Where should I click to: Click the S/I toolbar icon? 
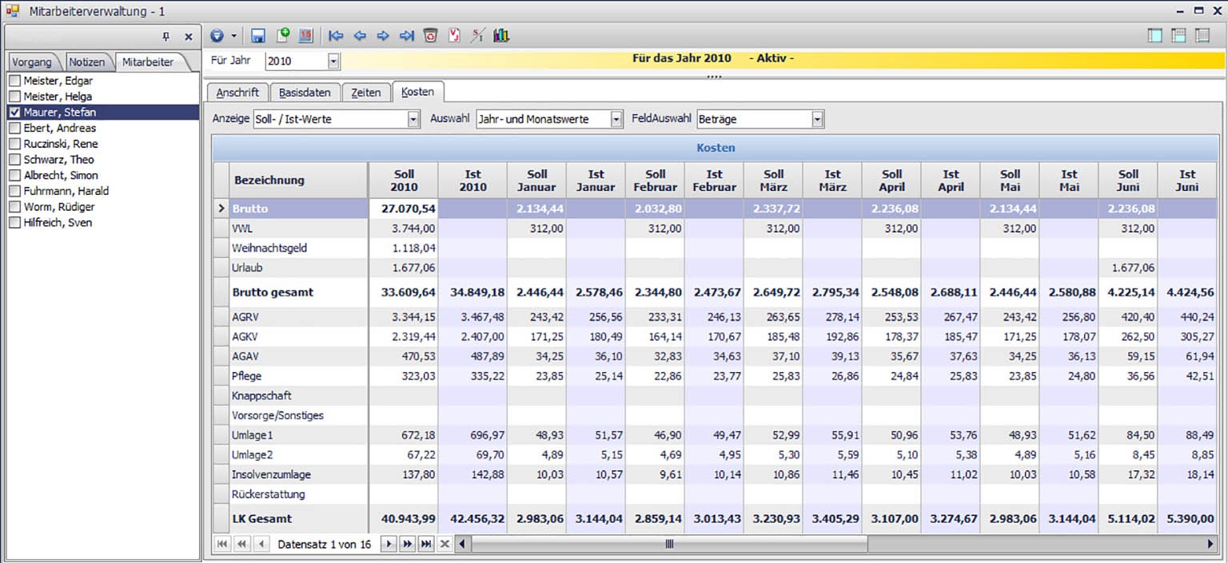click(x=477, y=36)
